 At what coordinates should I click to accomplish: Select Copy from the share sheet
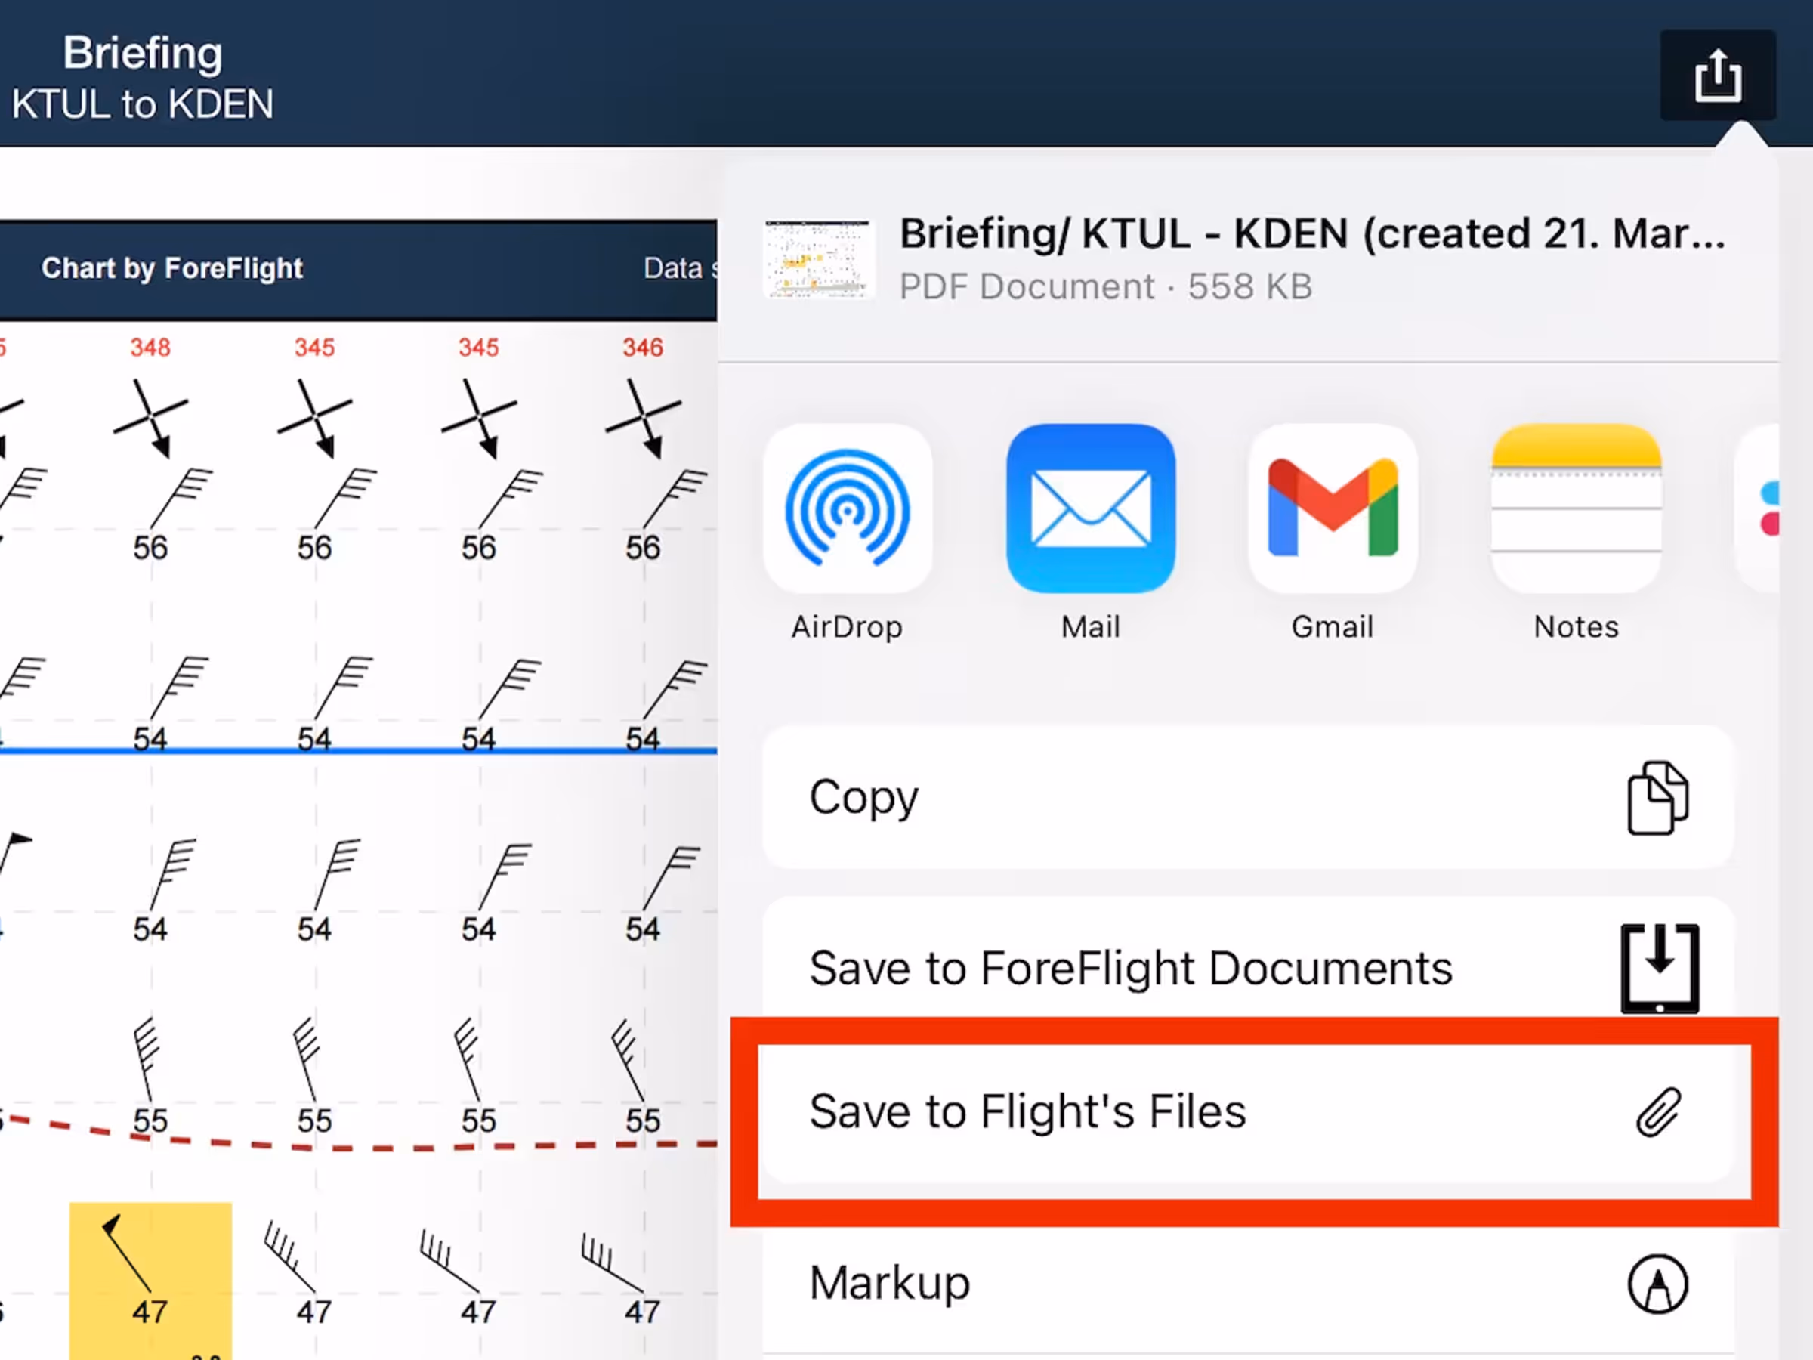pos(1248,798)
